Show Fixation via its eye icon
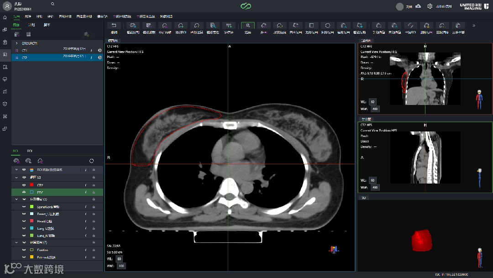The height and width of the screenshot is (278, 493). [24, 250]
